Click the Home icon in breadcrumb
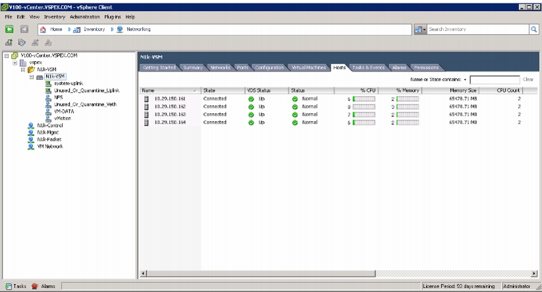Screen dimensions: 542x292 [43, 30]
